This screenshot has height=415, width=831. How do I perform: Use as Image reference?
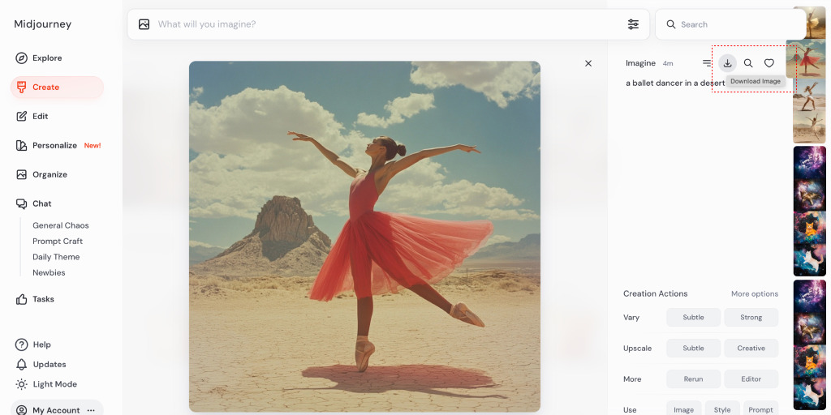pos(683,409)
